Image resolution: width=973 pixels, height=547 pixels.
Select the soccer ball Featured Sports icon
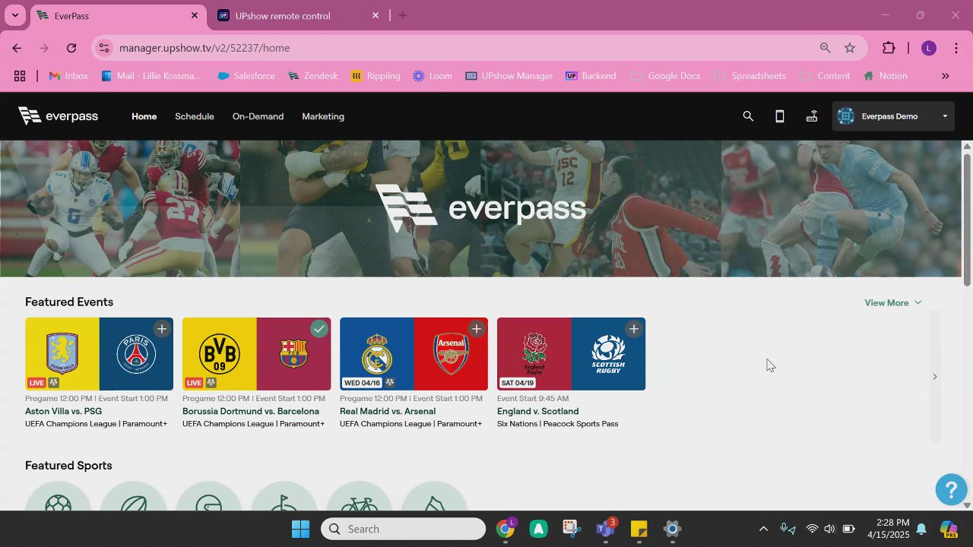pos(58,497)
